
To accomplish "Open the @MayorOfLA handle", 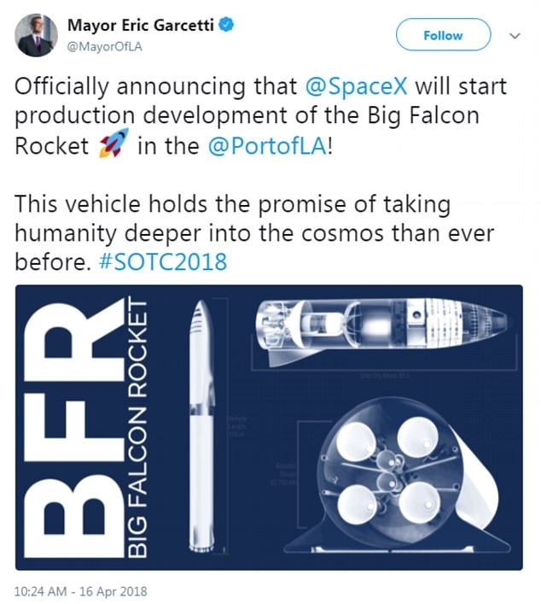I will (x=105, y=47).
